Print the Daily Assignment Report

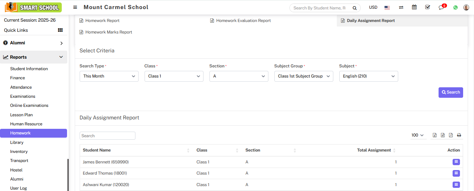(459, 135)
